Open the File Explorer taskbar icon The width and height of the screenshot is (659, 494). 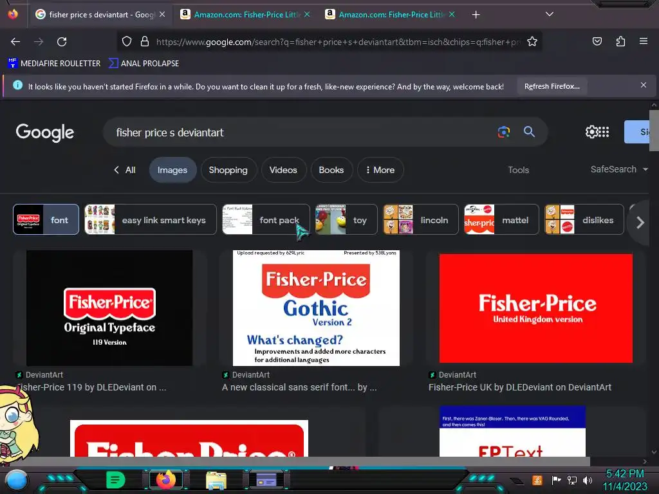(216, 480)
